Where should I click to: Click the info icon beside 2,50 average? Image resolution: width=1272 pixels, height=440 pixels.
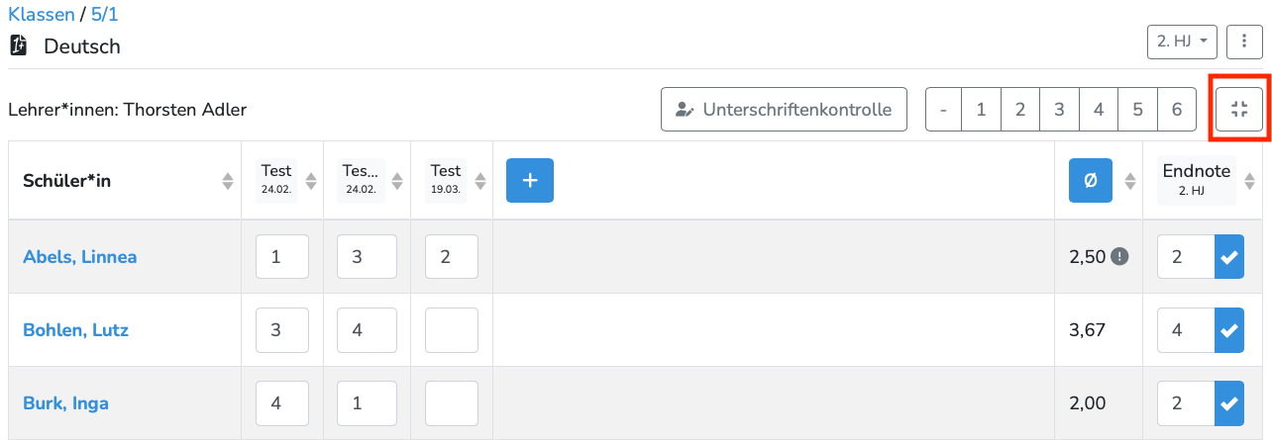(x=1119, y=257)
